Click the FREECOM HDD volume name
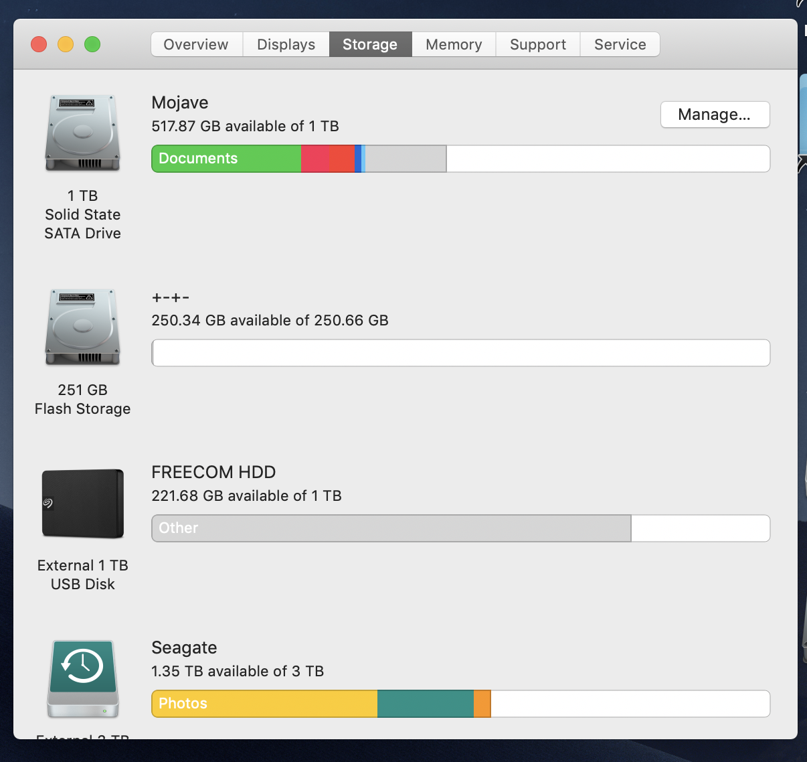The height and width of the screenshot is (762, 807). tap(213, 472)
